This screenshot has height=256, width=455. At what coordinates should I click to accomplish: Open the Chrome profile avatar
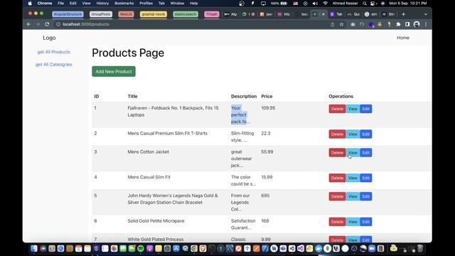coord(417,24)
